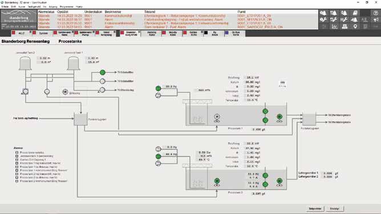Click the bottom-right button beside Setpunkter

tap(335, 208)
